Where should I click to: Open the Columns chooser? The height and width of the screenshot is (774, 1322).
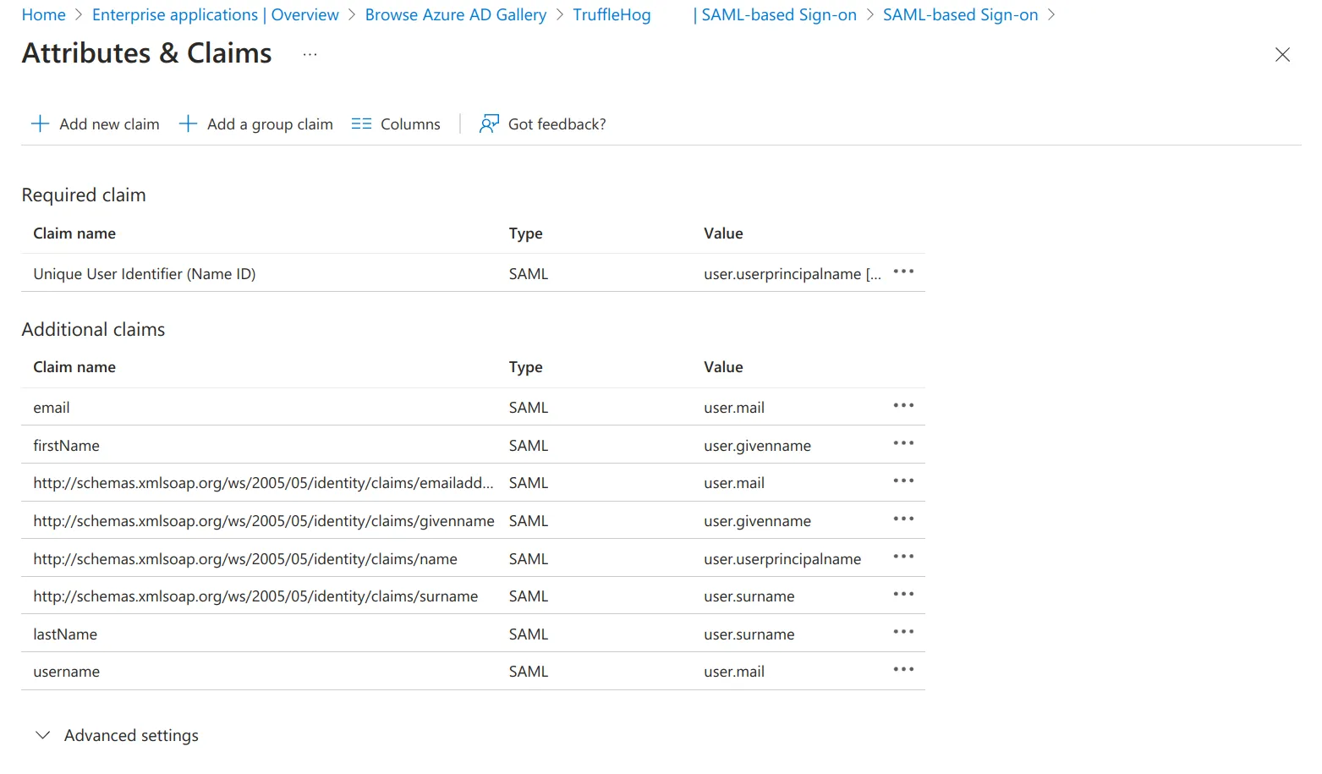396,124
